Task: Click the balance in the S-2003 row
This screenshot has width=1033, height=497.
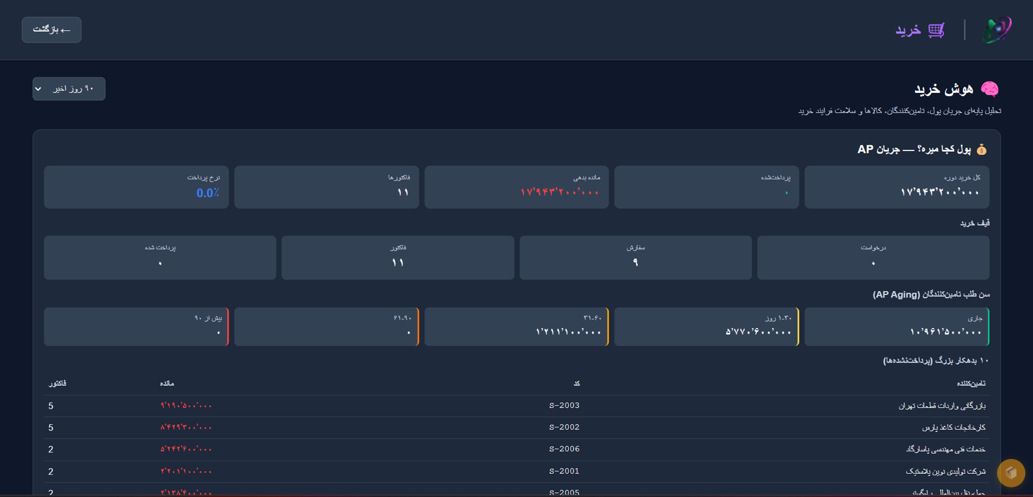Action: coord(186,406)
